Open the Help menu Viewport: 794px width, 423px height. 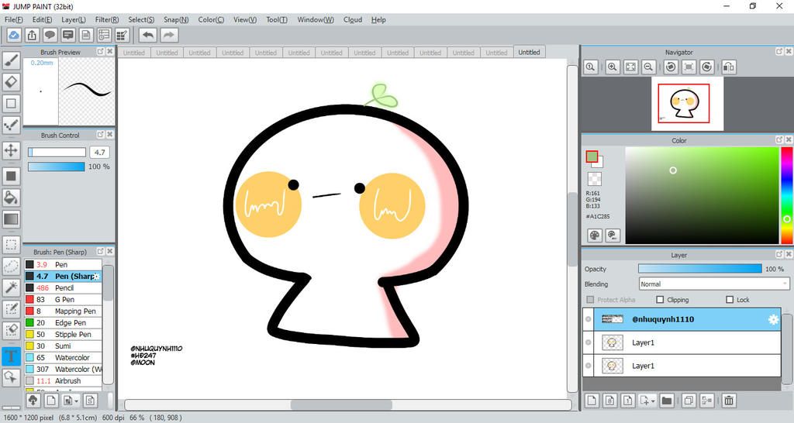coord(378,19)
